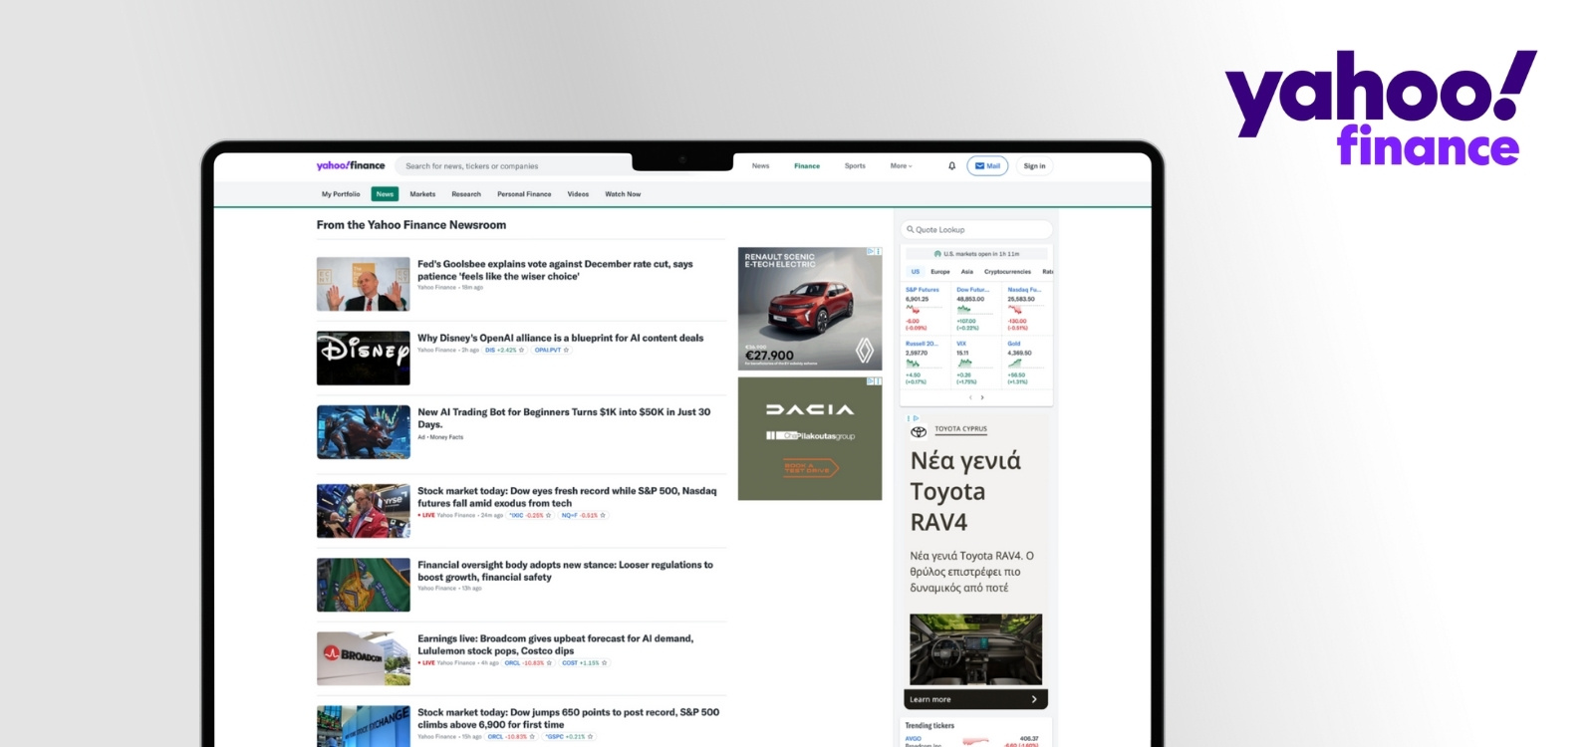
Task: Select the Cryptocurrencies markets tab
Action: [x=1007, y=271]
